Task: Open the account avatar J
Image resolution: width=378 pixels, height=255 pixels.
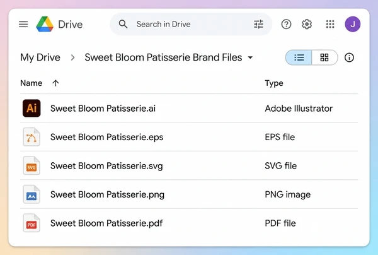Action: click(x=352, y=24)
